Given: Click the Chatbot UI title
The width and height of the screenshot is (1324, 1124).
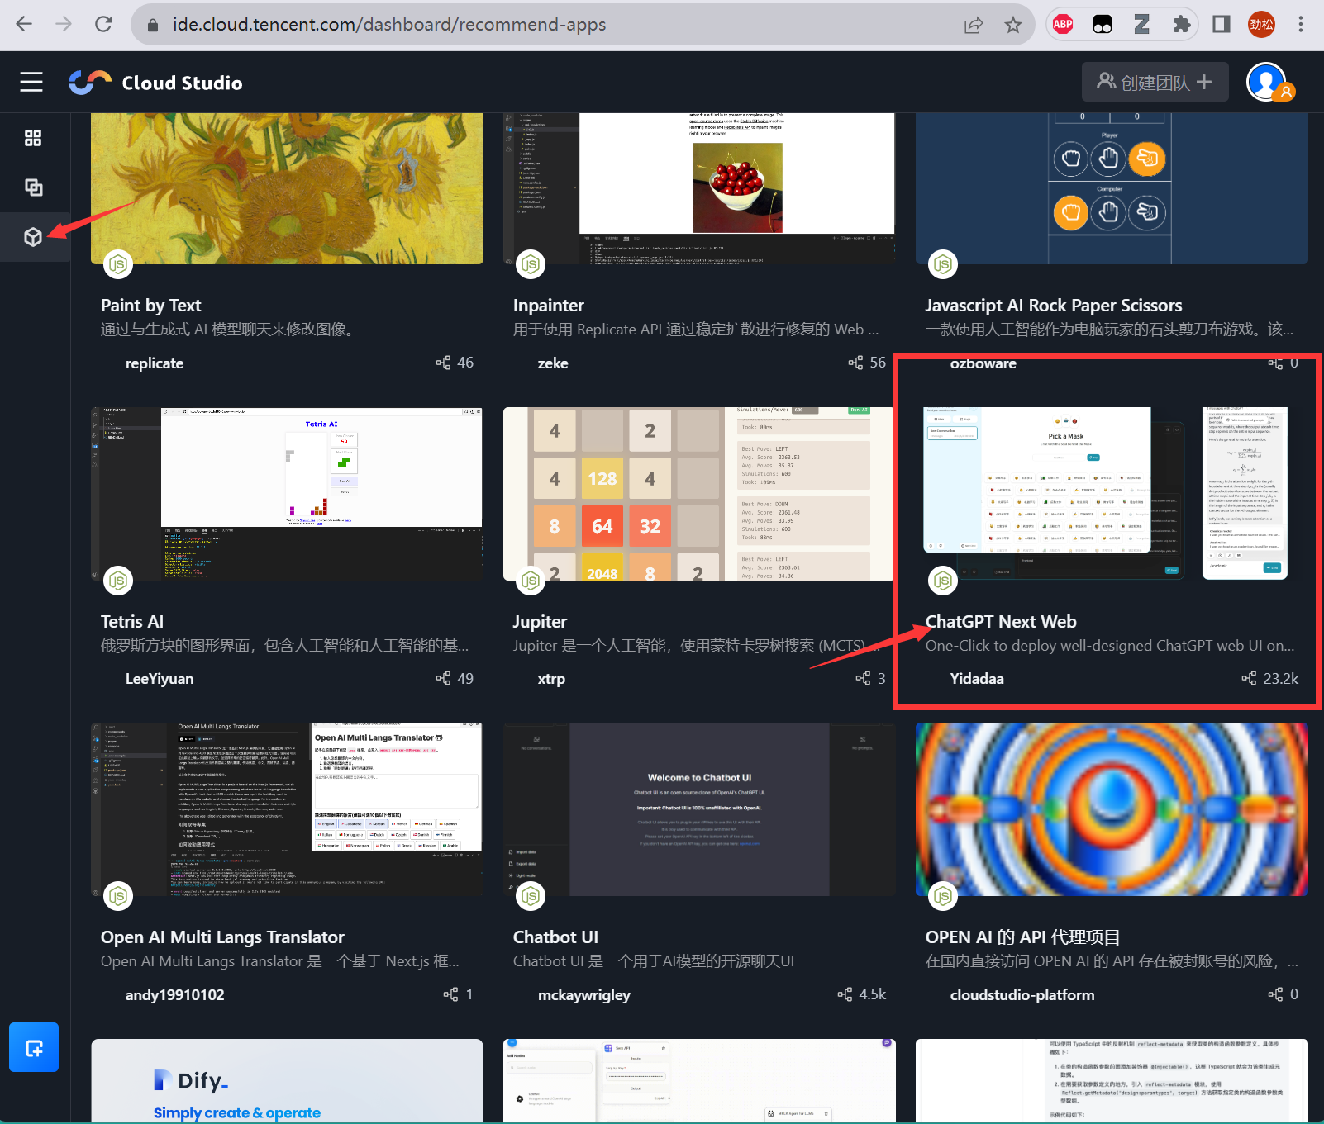Looking at the screenshot, I should click(555, 937).
